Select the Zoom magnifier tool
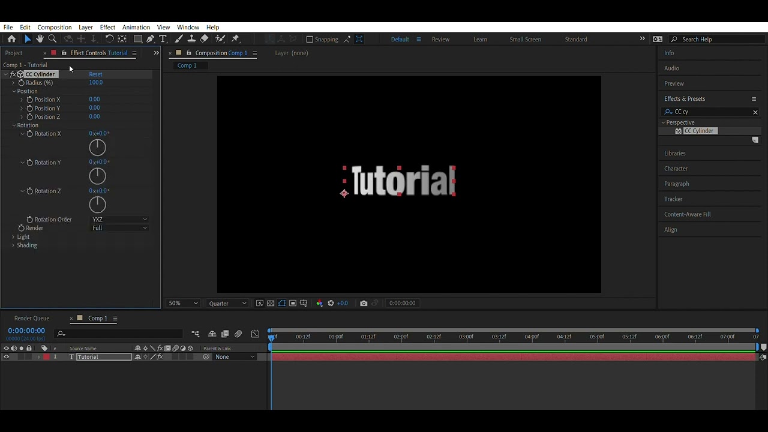Image resolution: width=768 pixels, height=432 pixels. tap(52, 39)
